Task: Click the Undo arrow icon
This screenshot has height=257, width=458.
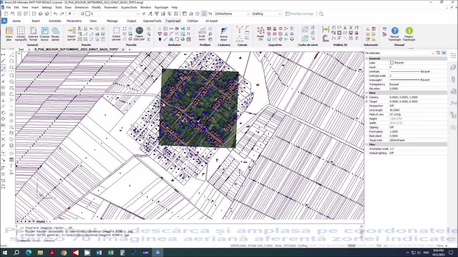Action: click(55, 14)
